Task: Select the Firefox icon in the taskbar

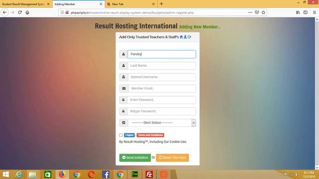Action: click(62, 175)
